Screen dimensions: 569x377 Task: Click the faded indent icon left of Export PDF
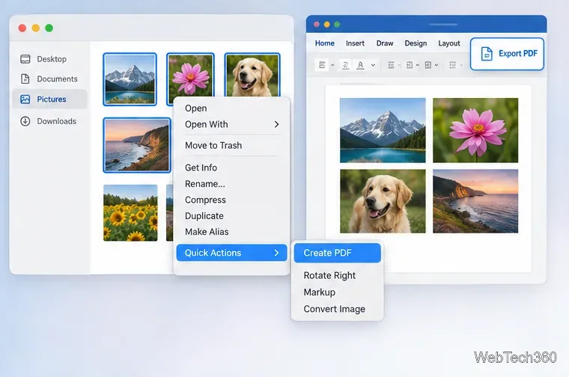pyautogui.click(x=452, y=65)
